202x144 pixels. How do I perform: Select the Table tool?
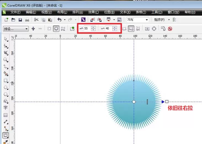[x=6, y=115]
